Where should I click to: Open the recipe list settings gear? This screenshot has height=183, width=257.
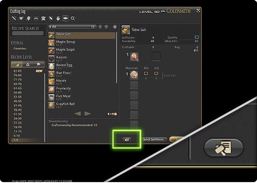(115, 27)
